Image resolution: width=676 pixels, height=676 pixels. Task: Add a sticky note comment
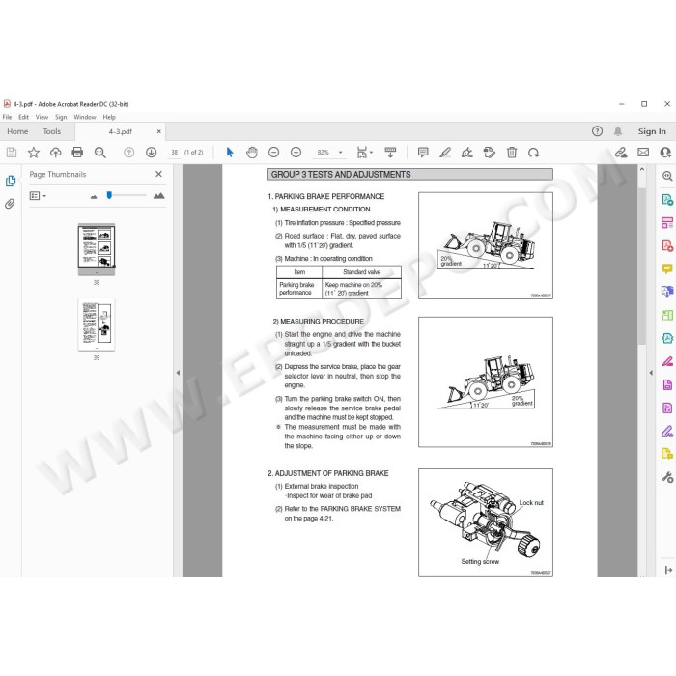click(423, 153)
